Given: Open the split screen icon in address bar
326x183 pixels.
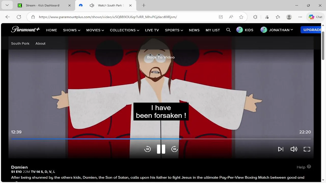Looking at the screenshot, I should coord(221,17).
